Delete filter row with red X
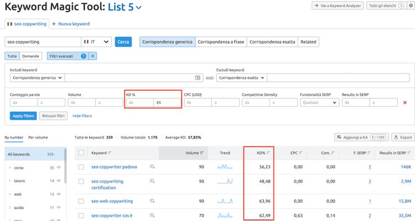 [x=404, y=103]
